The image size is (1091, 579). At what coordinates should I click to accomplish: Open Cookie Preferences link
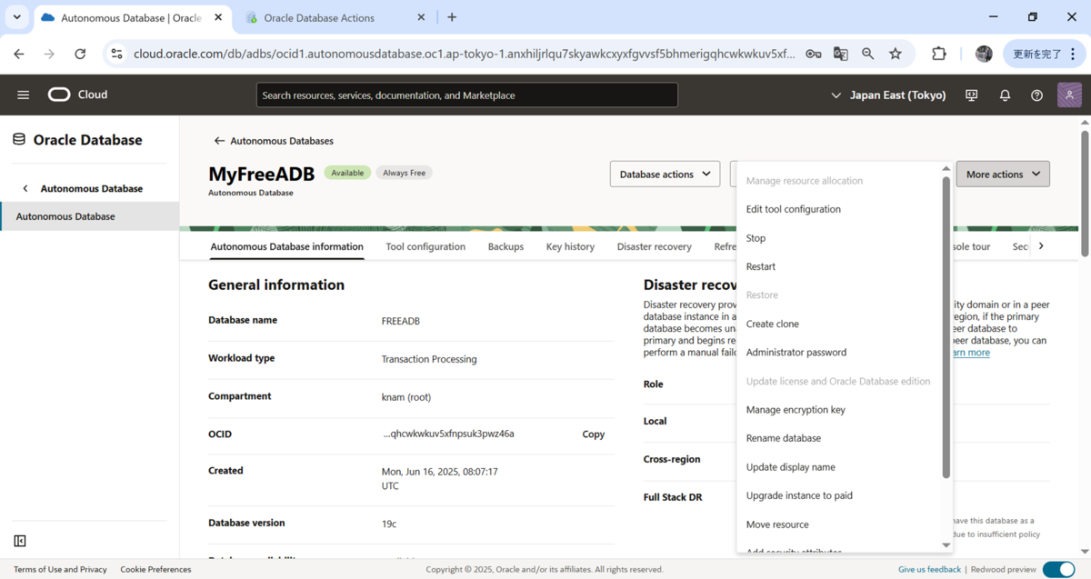point(155,569)
